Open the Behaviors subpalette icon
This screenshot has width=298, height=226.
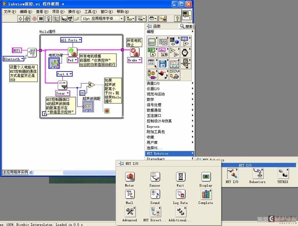point(258,173)
